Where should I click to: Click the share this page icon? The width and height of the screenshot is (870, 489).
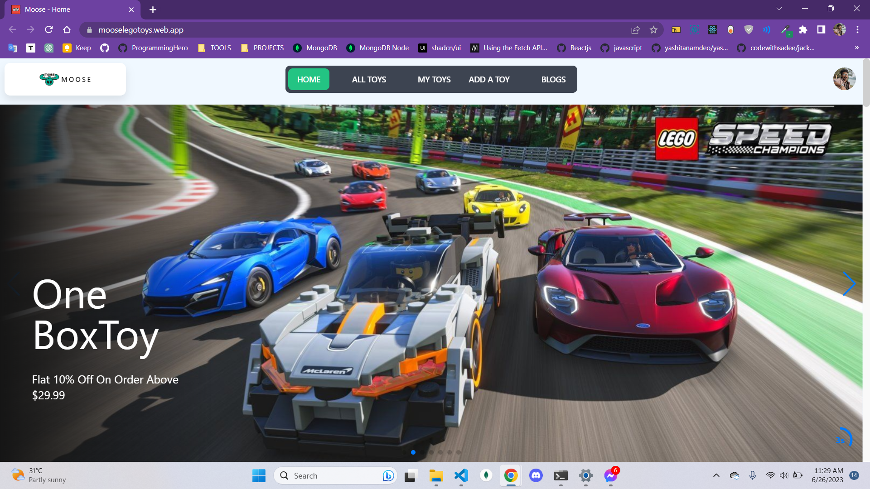tap(635, 29)
